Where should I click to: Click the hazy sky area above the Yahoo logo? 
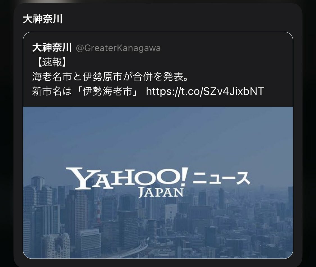pyautogui.click(x=158, y=137)
